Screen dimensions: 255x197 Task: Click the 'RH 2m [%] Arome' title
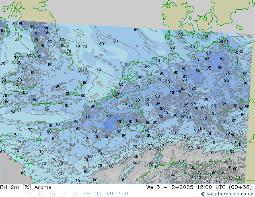click(26, 187)
